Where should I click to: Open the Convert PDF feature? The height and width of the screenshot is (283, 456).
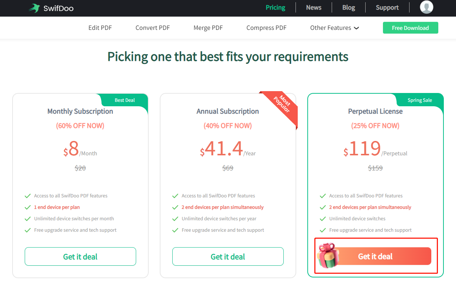click(x=153, y=28)
